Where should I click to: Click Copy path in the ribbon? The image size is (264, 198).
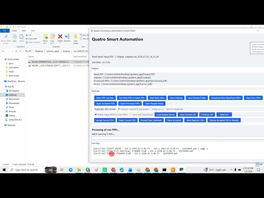point(31,39)
